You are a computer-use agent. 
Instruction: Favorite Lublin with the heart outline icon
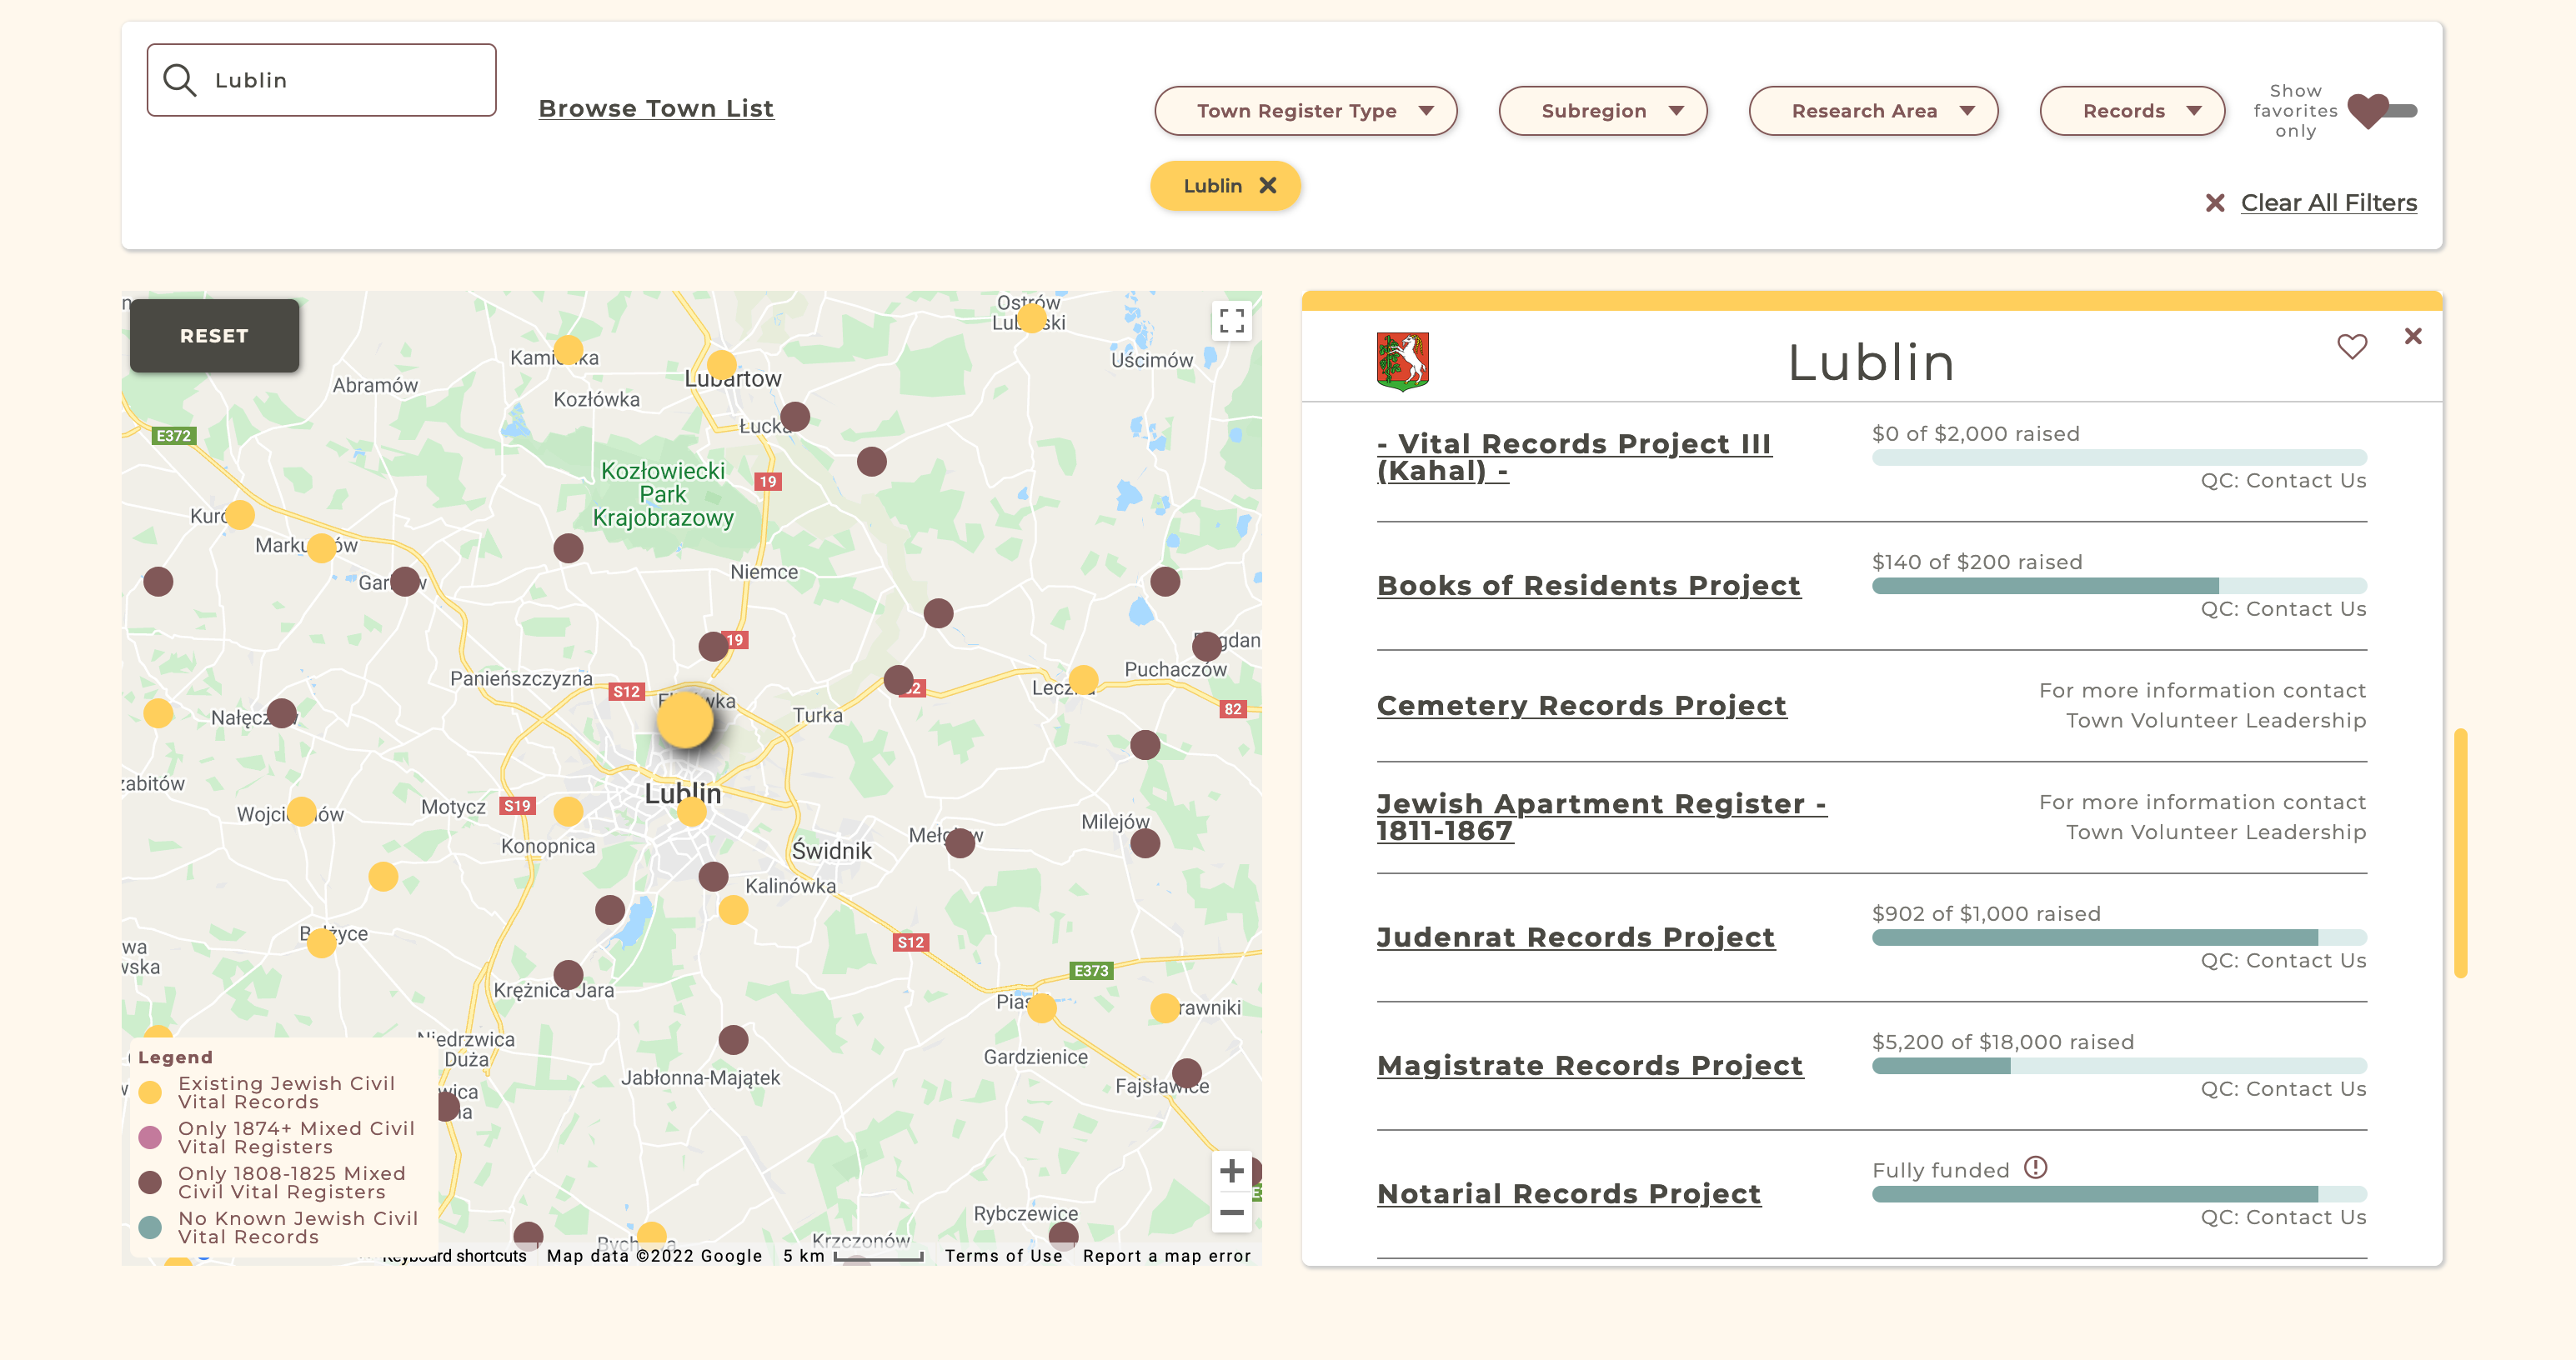click(2352, 347)
